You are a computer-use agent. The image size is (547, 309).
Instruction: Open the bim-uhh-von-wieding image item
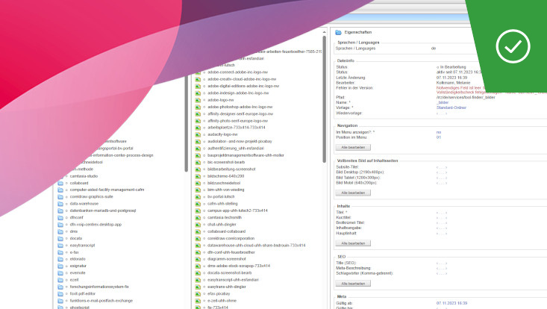[230, 190]
